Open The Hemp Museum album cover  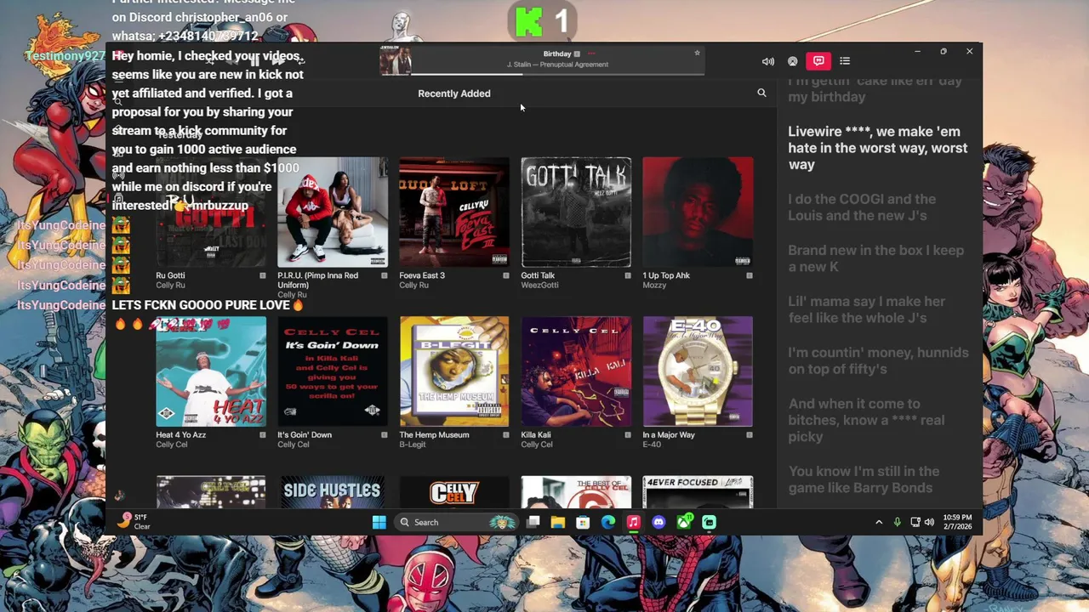[x=454, y=371]
